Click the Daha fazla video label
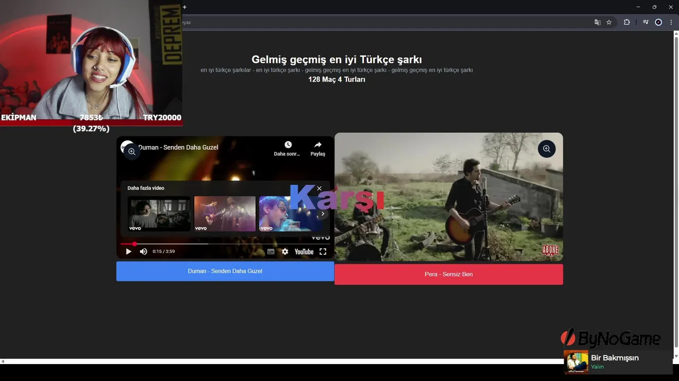This screenshot has width=679, height=381. [x=146, y=188]
